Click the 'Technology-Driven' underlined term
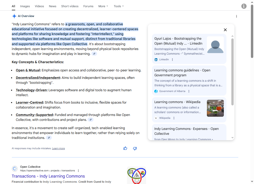This screenshot has height=184, width=254. click(x=32, y=90)
